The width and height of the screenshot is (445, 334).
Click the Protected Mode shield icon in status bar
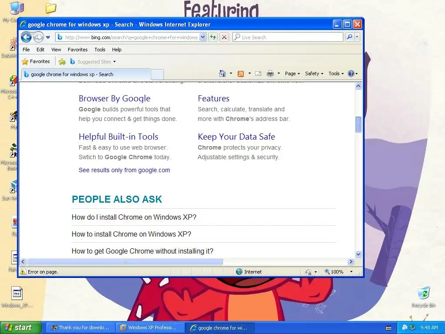308,272
